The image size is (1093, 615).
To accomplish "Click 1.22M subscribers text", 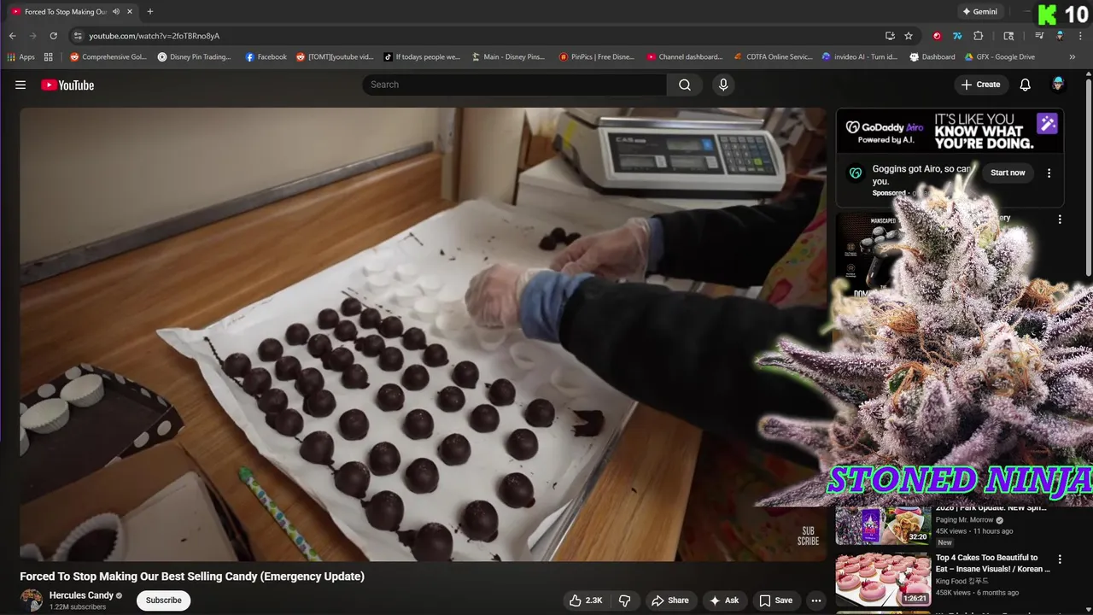I will tap(78, 607).
